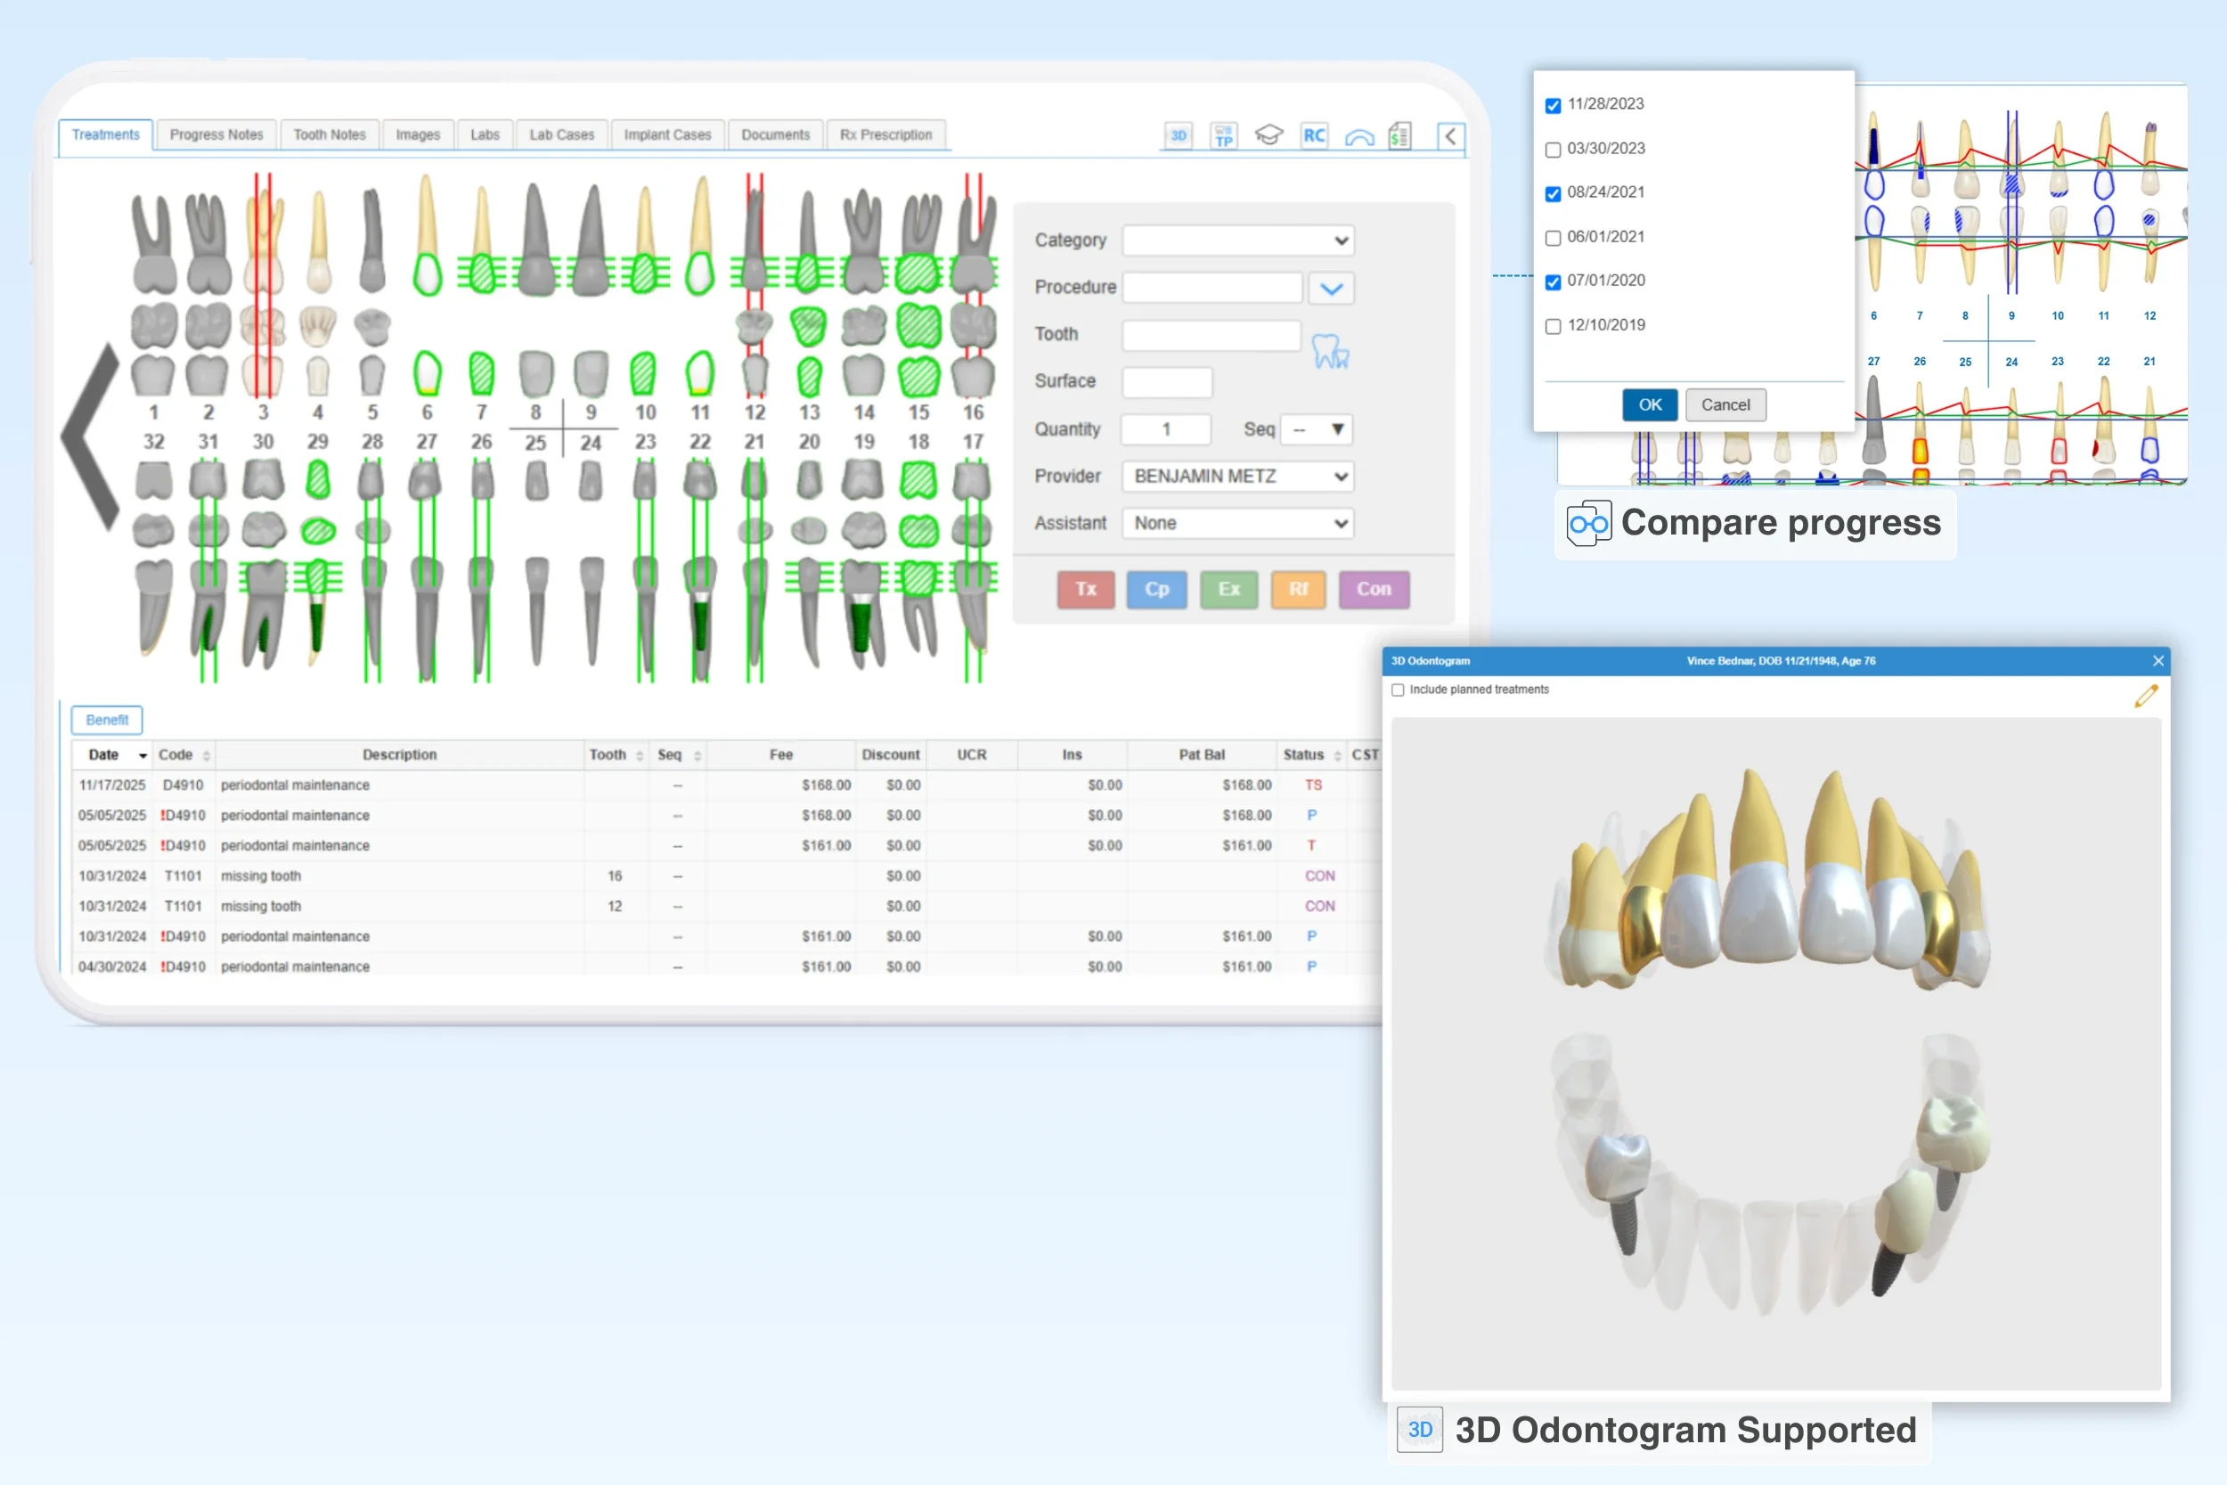The height and width of the screenshot is (1485, 2227).
Task: Switch to the Progress Notes tab
Action: point(216,135)
